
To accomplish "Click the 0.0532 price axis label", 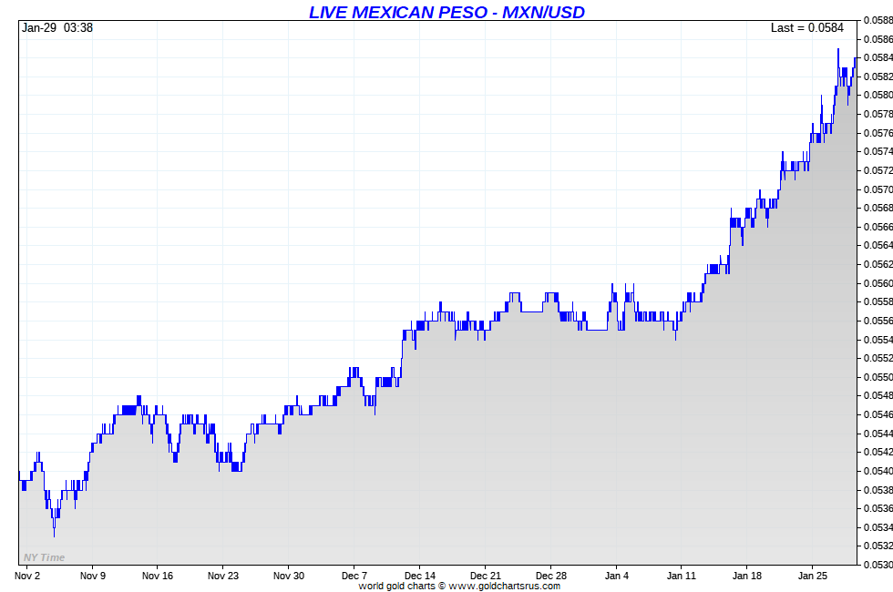I will point(878,546).
